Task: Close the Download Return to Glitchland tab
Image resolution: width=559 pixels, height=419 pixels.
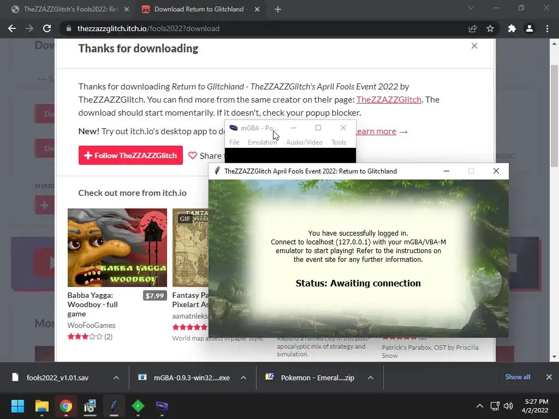Action: click(257, 9)
